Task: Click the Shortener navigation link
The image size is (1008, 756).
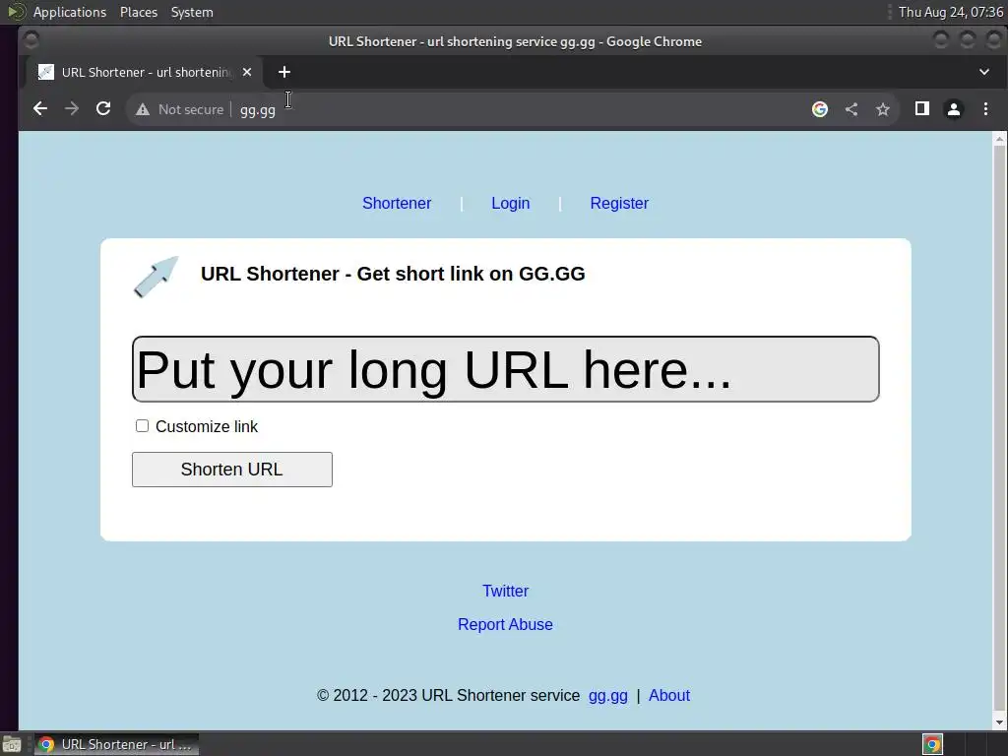Action: pyautogui.click(x=397, y=203)
